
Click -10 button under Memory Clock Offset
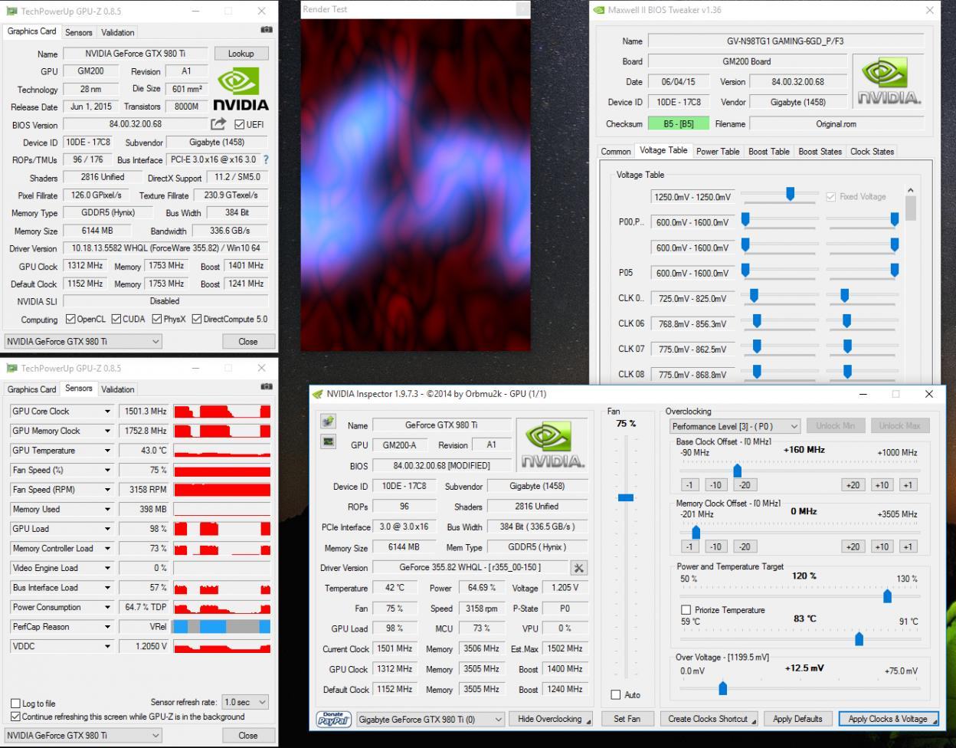point(715,546)
